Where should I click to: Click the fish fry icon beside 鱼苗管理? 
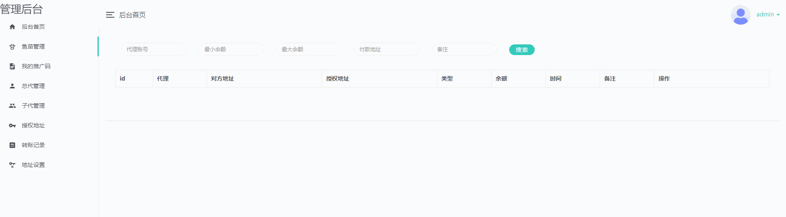(x=12, y=47)
